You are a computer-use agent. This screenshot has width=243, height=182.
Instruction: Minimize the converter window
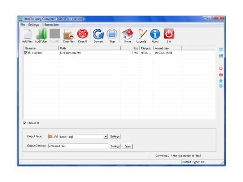tap(205, 18)
